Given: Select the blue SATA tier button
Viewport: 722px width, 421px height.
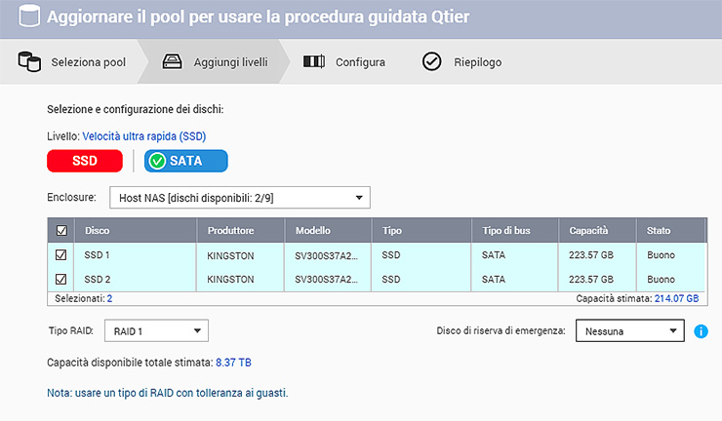Looking at the screenshot, I should pos(186,161).
